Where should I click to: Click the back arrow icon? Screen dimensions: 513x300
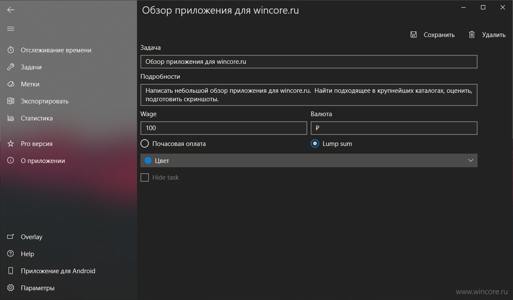[11, 10]
